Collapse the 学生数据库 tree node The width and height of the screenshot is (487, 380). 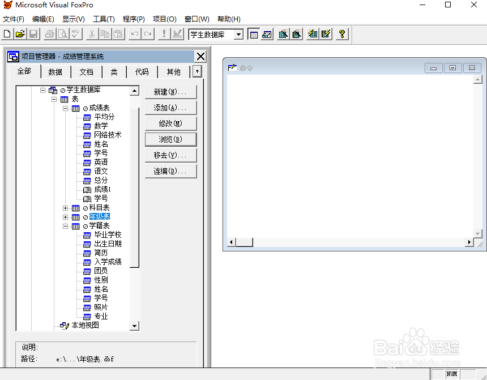pyautogui.click(x=43, y=90)
